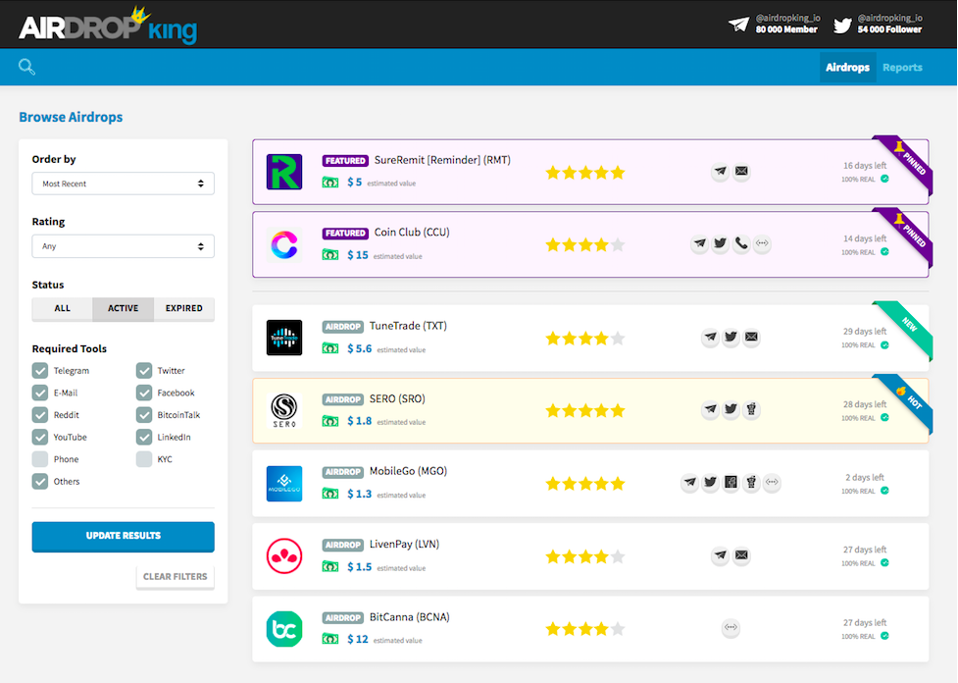Click the search magnifier icon
Screen dimensions: 958x683
26,67
